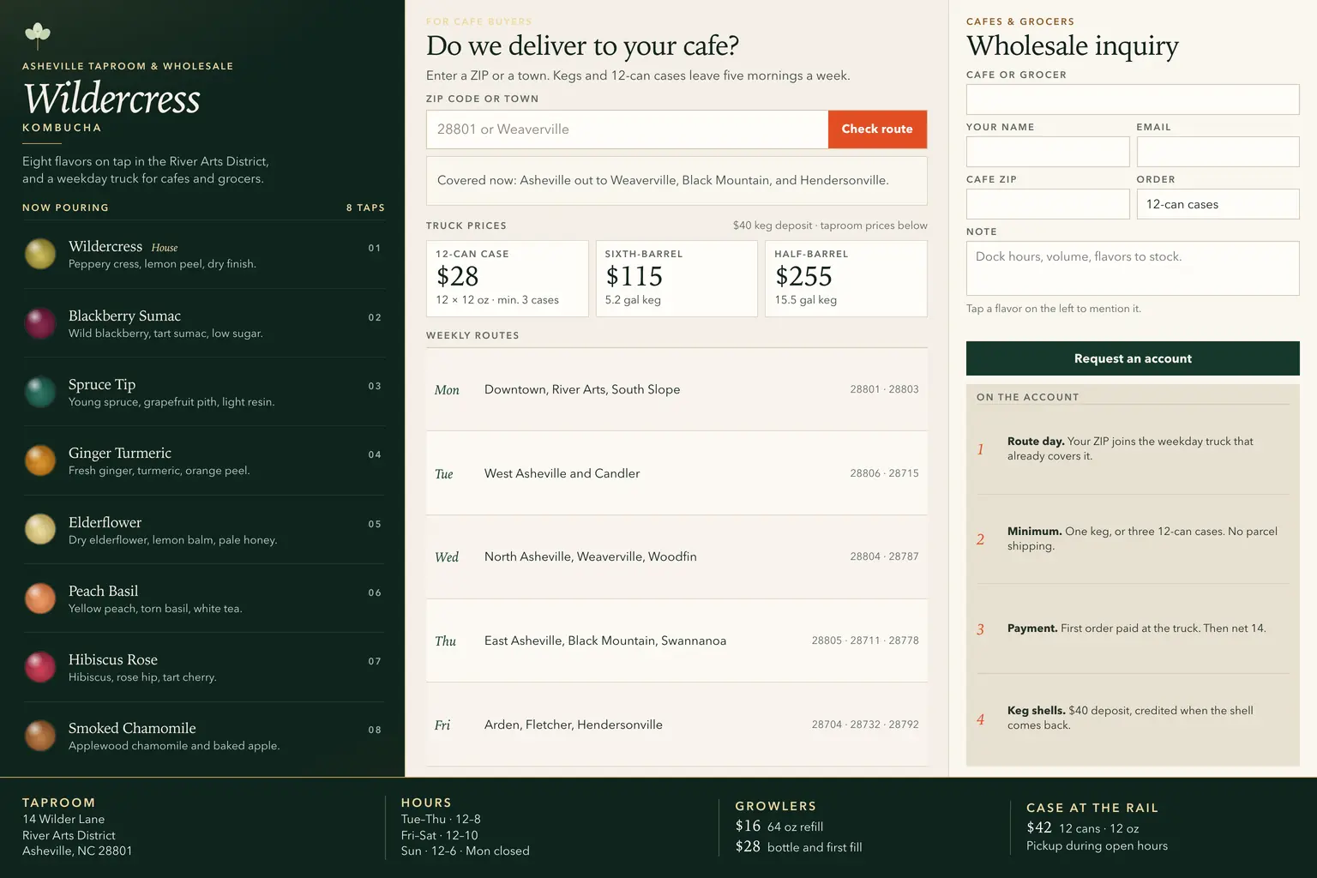Viewport: 1317px width, 878px height.
Task: Select the Blackberry Sumac flavor swatch
Action: (x=40, y=323)
